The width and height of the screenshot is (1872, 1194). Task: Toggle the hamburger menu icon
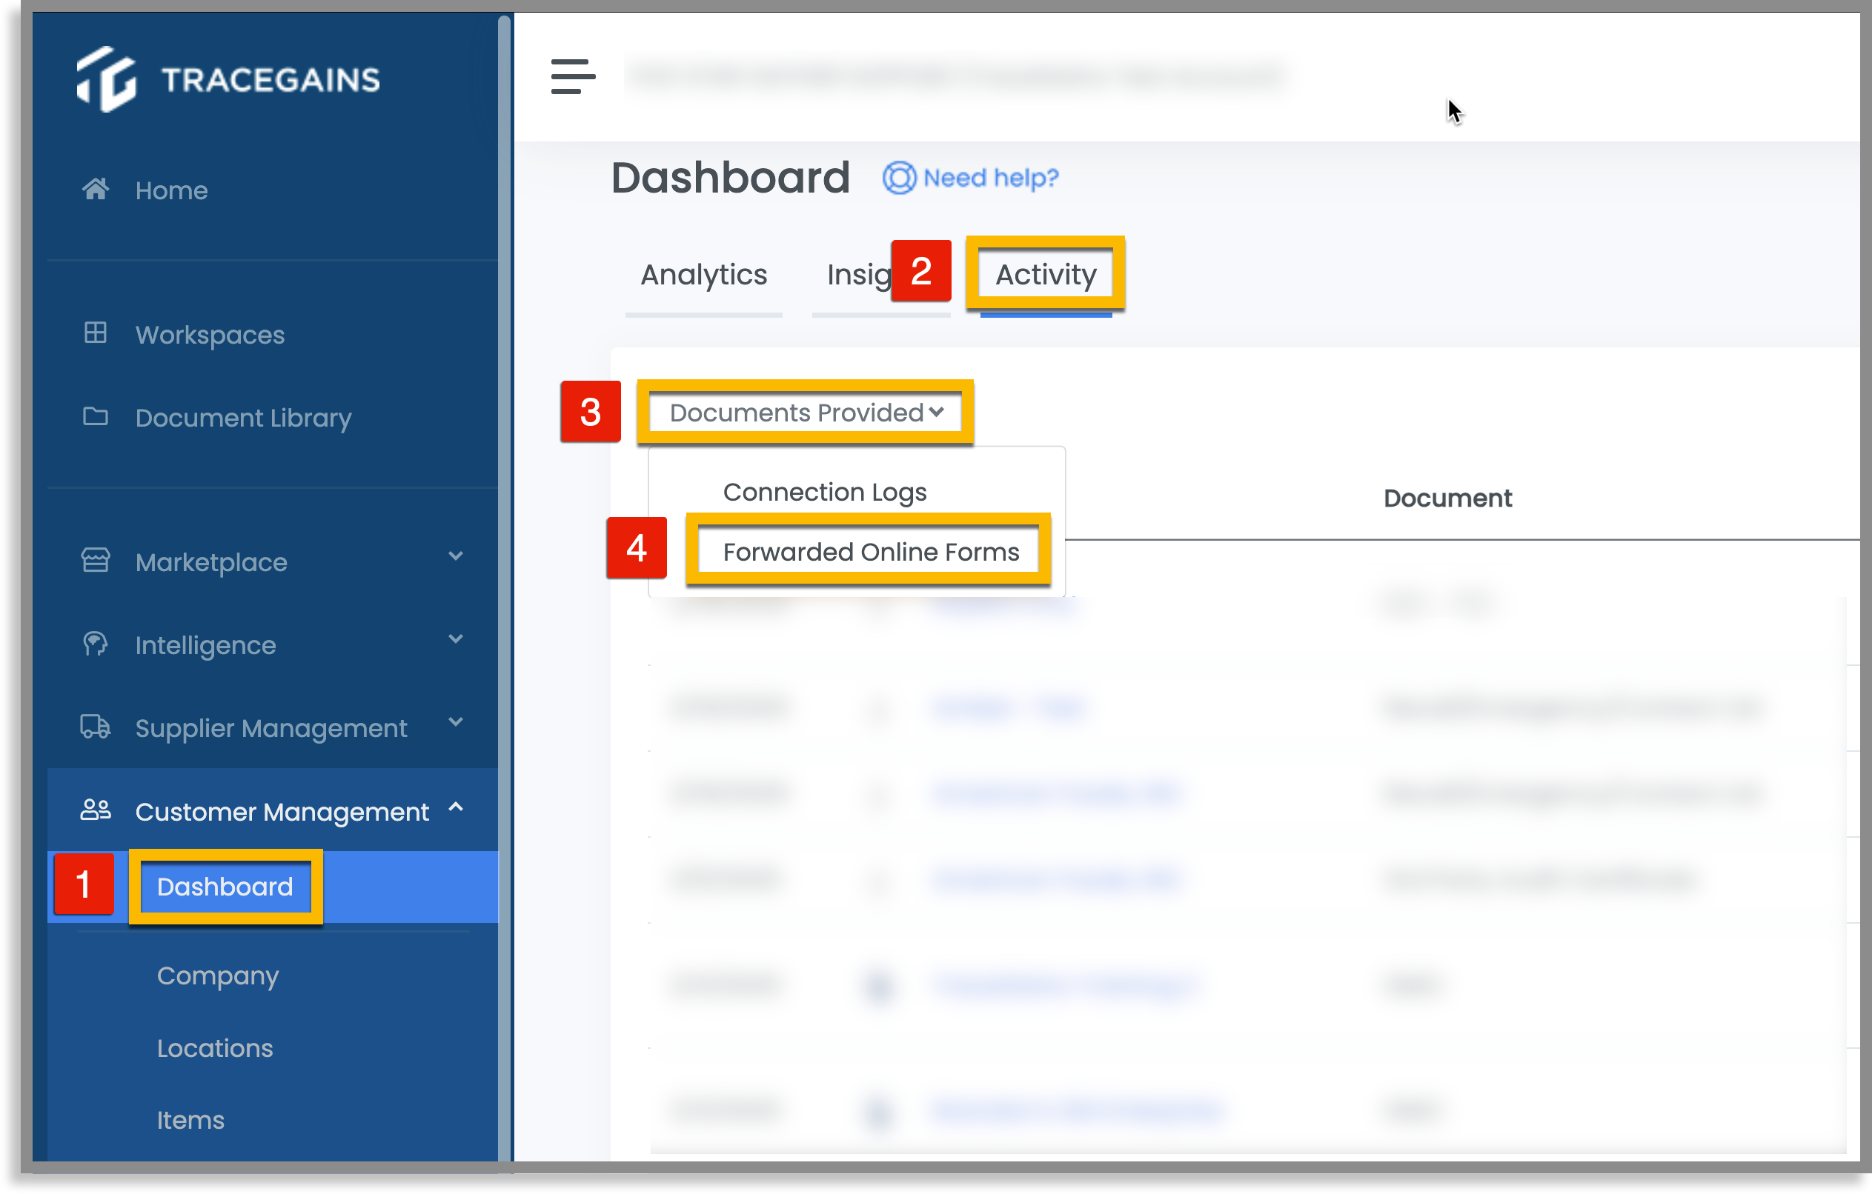573,76
